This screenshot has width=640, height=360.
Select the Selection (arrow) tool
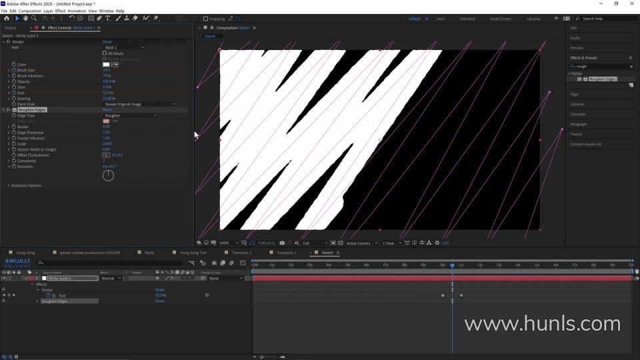tap(17, 19)
